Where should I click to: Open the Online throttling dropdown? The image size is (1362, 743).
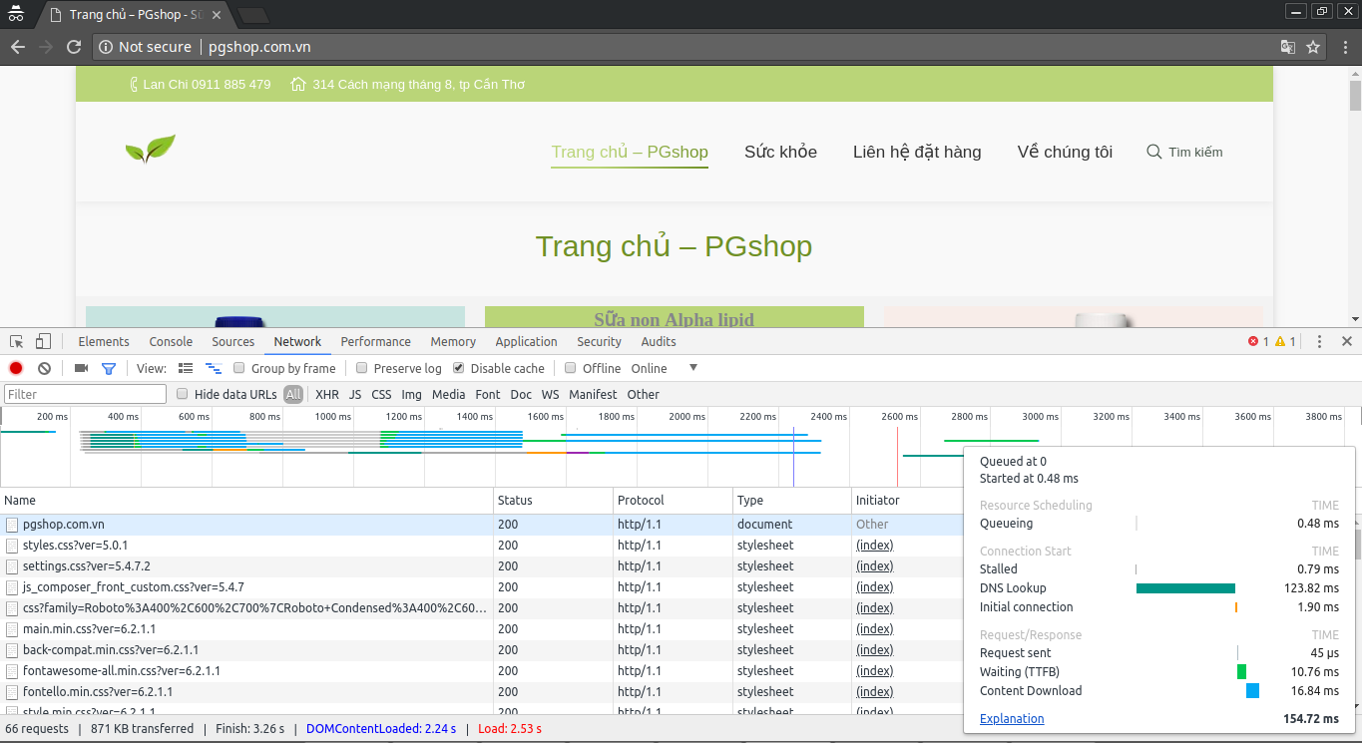click(x=665, y=368)
